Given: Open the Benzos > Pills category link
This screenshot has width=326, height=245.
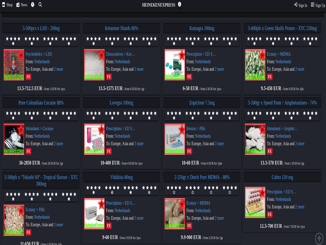Looking at the screenshot, I should (196, 129).
